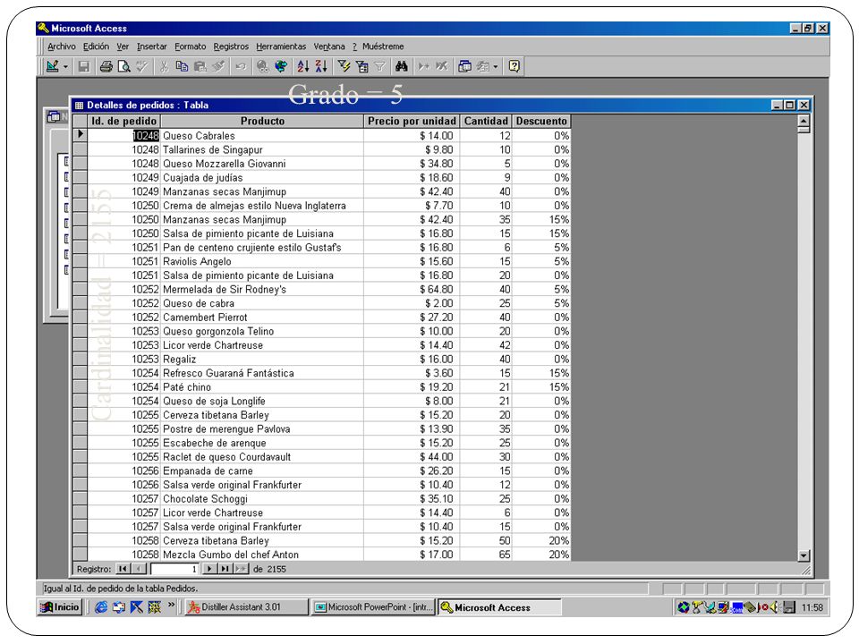Expand the New Object dropdown arrow
The image size is (859, 644).
point(495,67)
